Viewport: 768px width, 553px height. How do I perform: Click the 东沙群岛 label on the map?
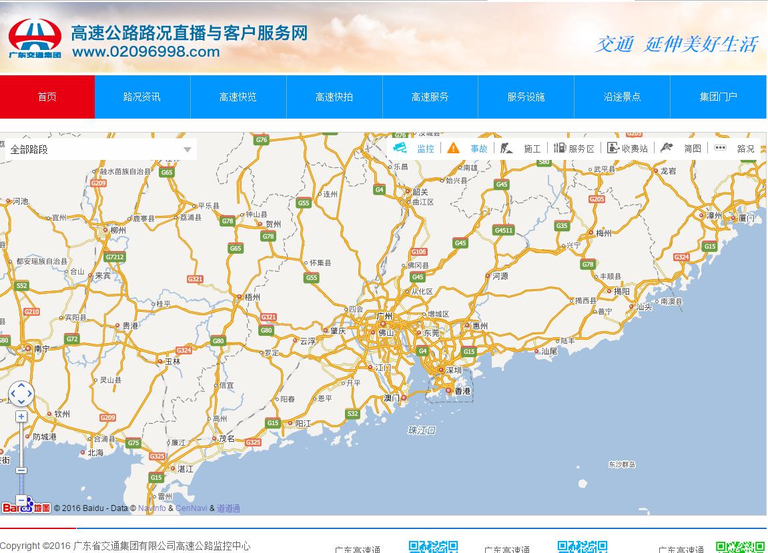point(622,464)
